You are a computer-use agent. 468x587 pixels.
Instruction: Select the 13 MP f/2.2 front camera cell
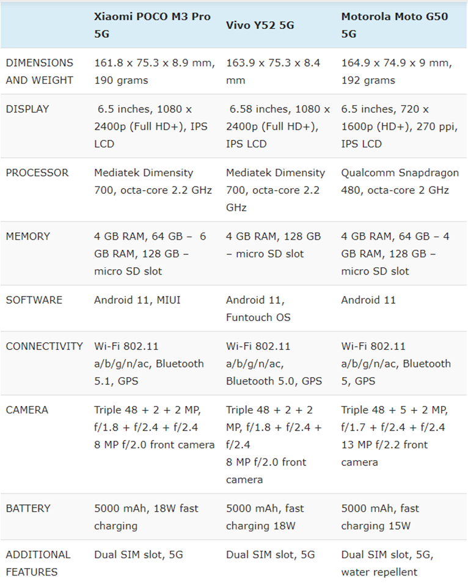point(384,453)
